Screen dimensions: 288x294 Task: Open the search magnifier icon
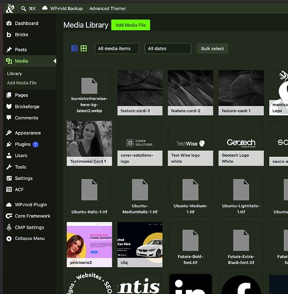pos(24,8)
